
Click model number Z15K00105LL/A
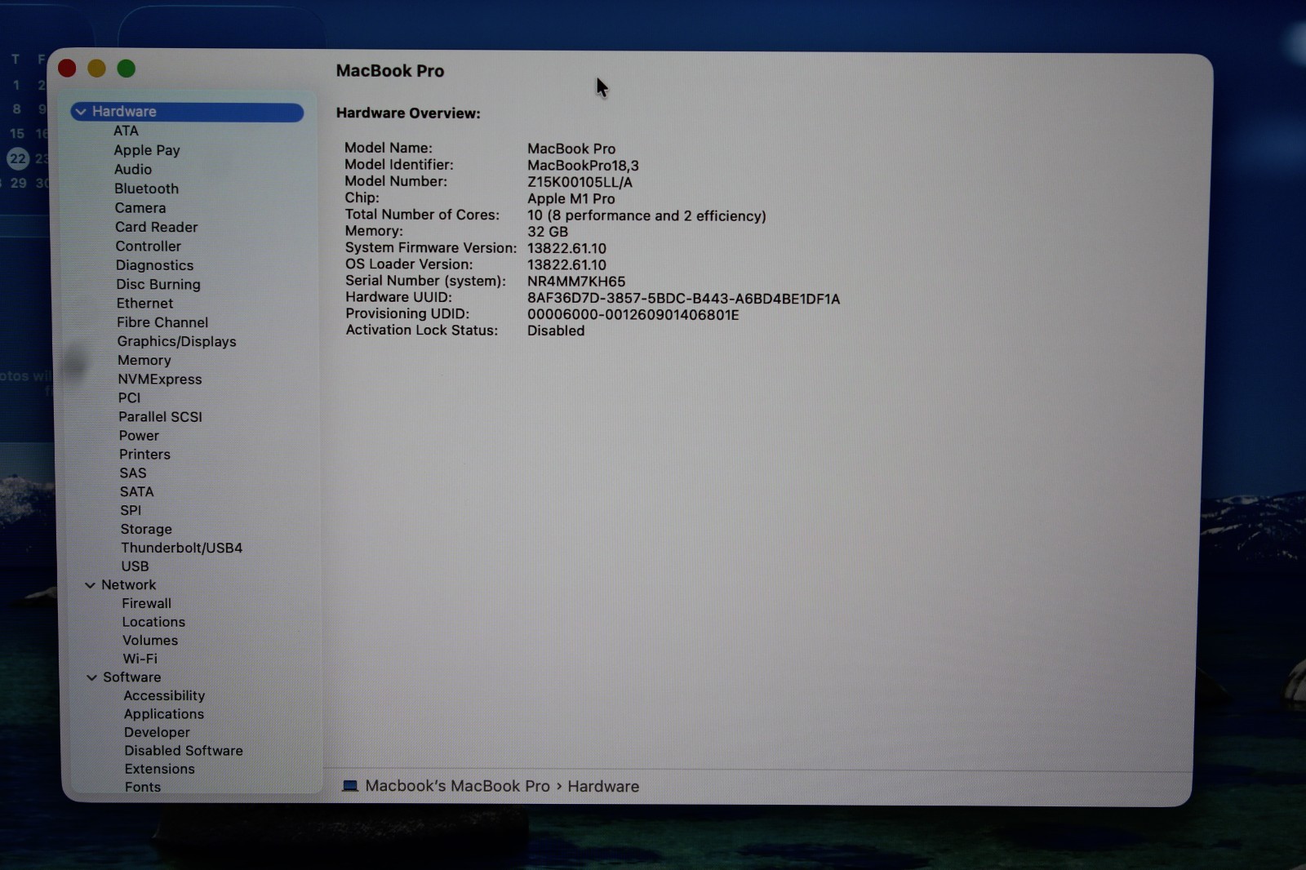coord(580,182)
